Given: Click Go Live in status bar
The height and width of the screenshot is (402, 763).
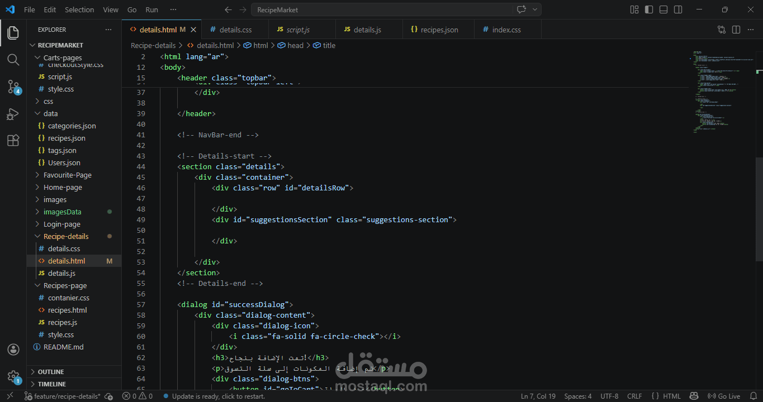Looking at the screenshot, I should 725,396.
